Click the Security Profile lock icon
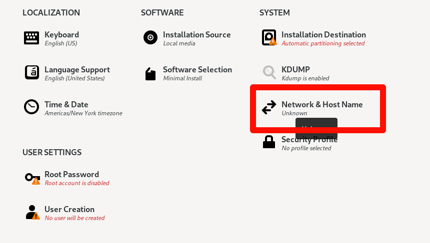This screenshot has height=243, width=430. pyautogui.click(x=269, y=142)
